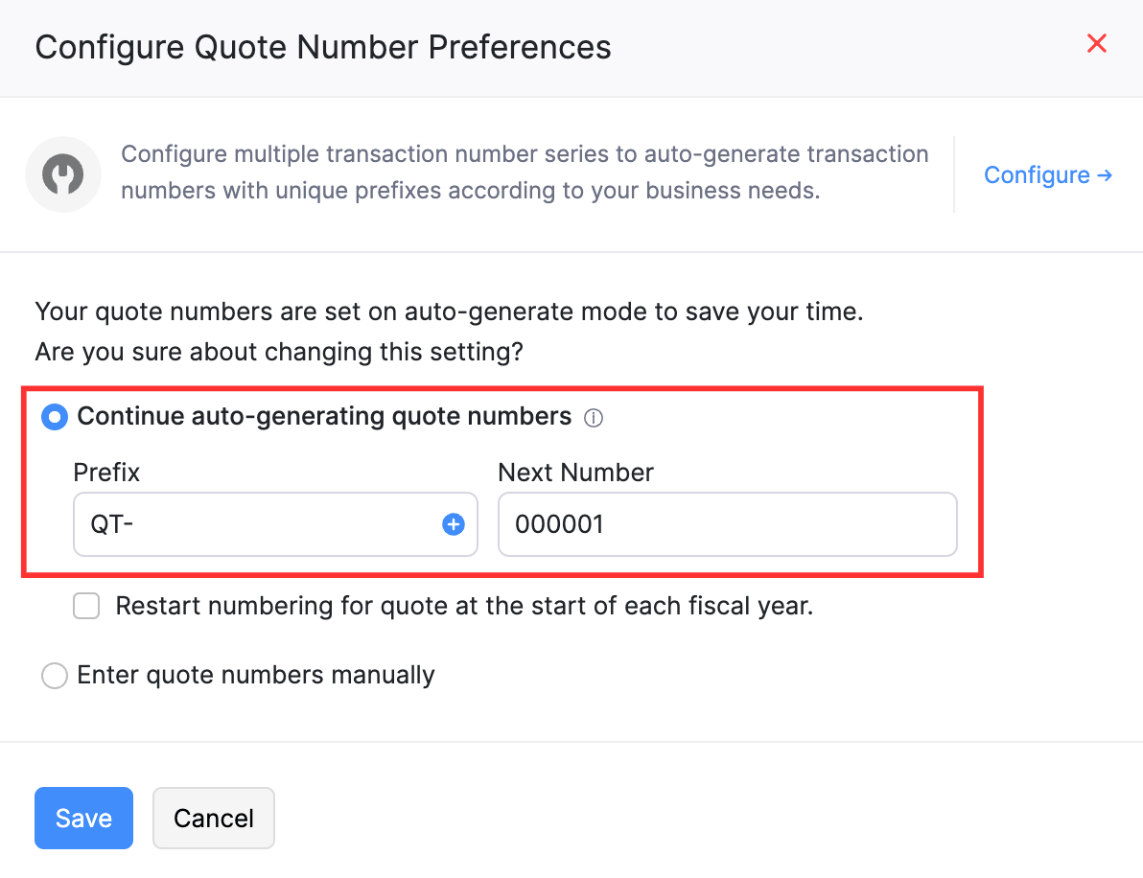Enable restart numbering each fiscal year checkbox
Screen dimensions: 1143x878
point(87,607)
